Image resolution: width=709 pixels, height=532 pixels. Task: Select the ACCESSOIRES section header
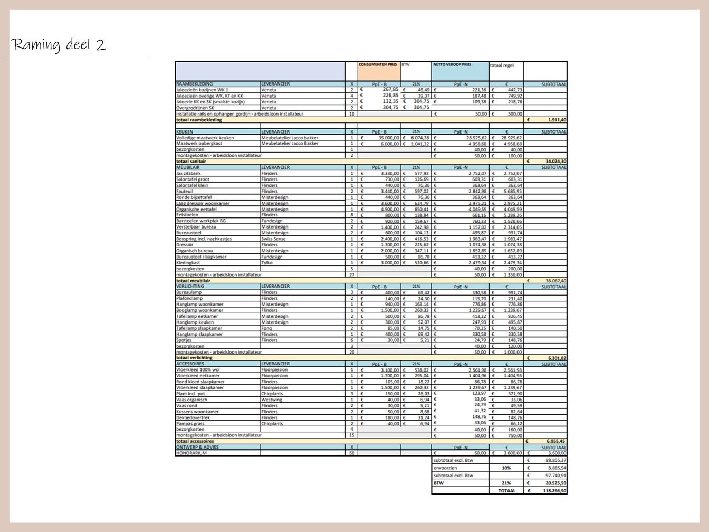point(218,364)
